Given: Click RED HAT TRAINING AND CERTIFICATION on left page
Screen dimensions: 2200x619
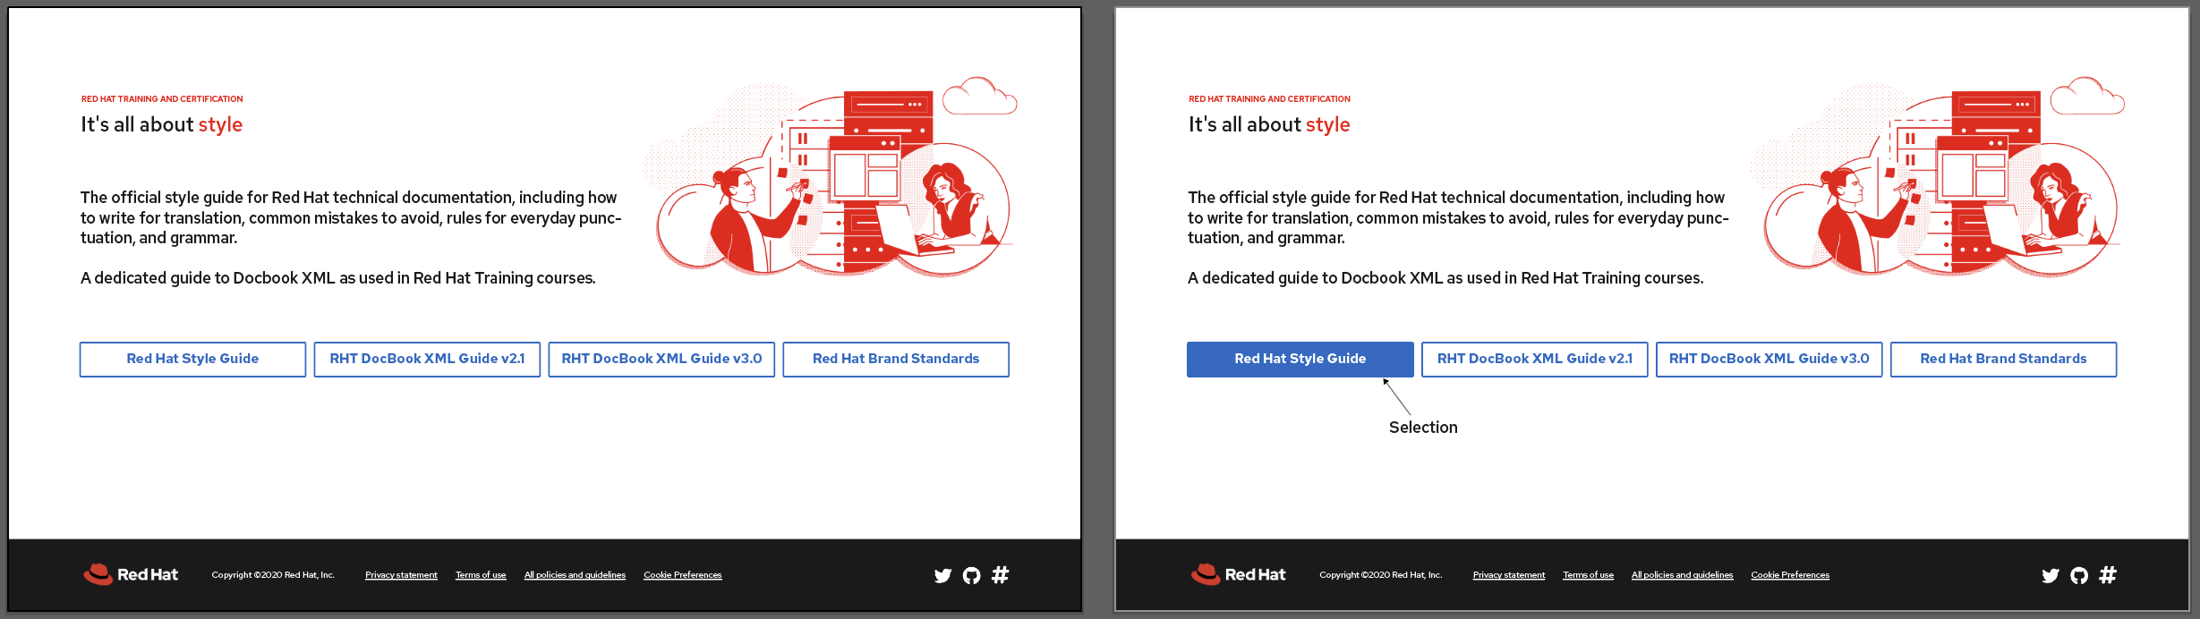Looking at the screenshot, I should coord(162,99).
